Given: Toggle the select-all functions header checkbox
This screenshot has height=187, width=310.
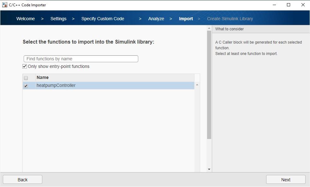Looking at the screenshot, I should (26, 78).
